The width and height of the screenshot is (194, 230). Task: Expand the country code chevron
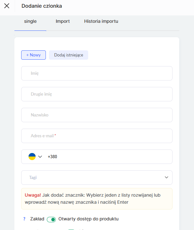tap(40, 157)
